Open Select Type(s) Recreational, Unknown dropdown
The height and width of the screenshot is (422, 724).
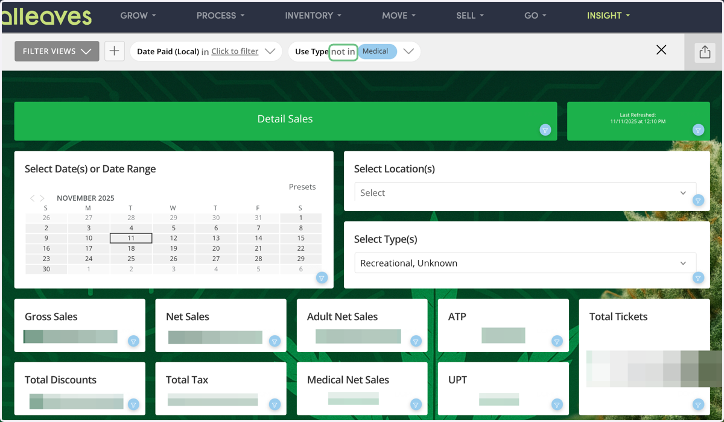tap(525, 263)
